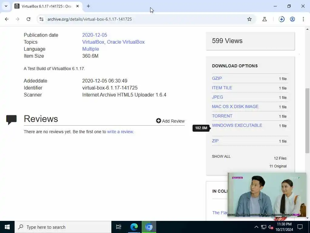Select the VirtualBox 6.1.17 r141725 tab
Image resolution: width=310 pixels, height=233 pixels.
tap(47, 6)
